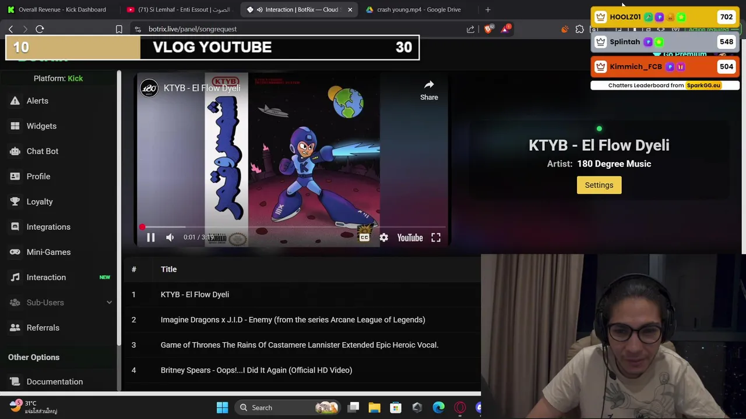This screenshot has width=746, height=419.
Task: Click the Share arrow on the video
Action: click(429, 90)
